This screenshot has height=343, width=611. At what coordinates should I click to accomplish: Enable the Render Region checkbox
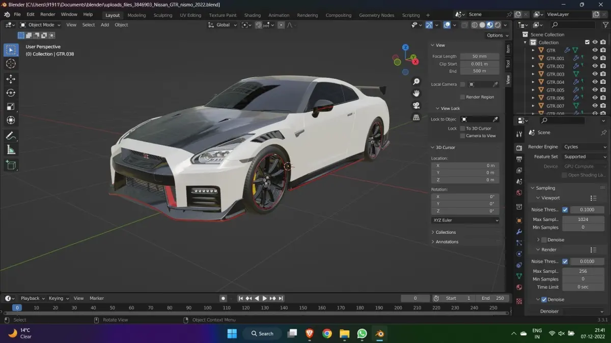462,97
